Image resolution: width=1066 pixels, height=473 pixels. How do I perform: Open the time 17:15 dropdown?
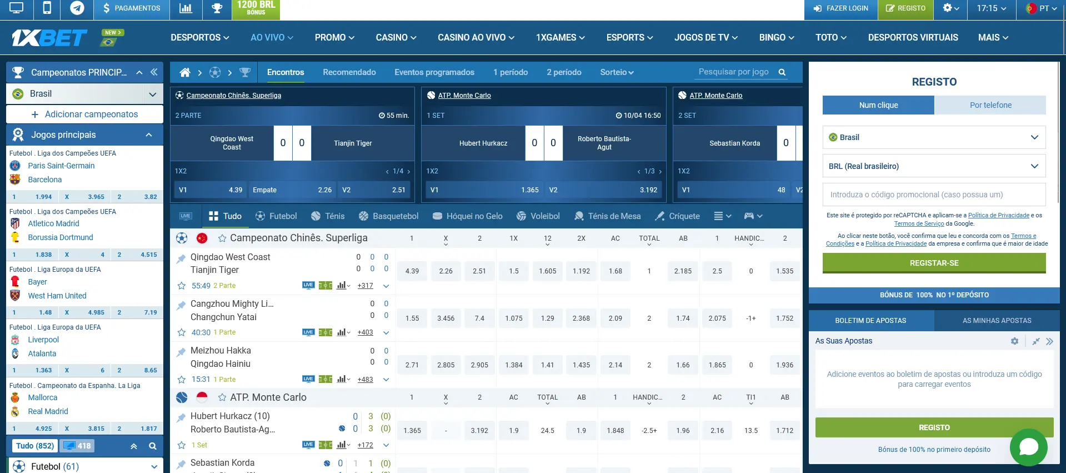[x=992, y=8]
